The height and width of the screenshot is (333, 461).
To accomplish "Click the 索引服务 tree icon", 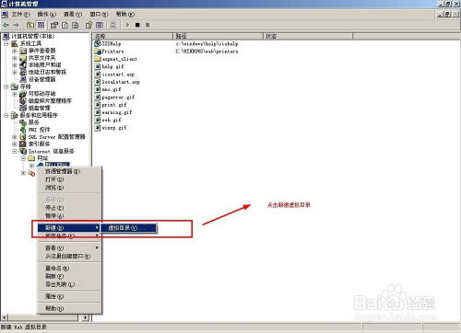I will [23, 144].
